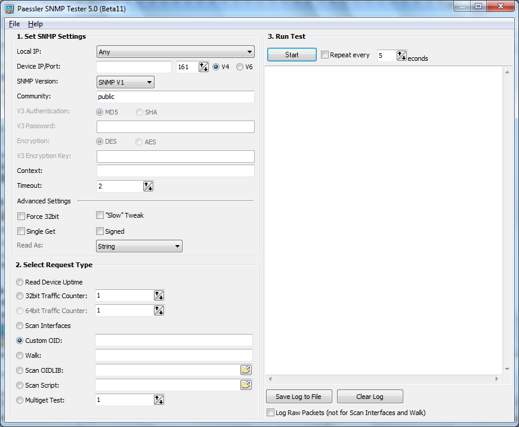Screen dimensions: 519x427
Task: Click the Start button
Action: click(x=292, y=55)
